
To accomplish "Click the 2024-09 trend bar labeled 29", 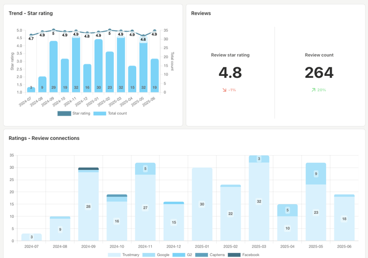I will (x=54, y=66).
